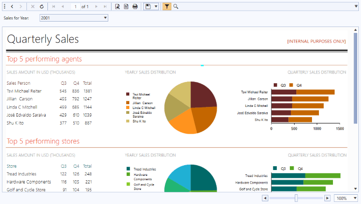This screenshot has height=204, width=361.
Task: Open the 100% zoom level dropdown
Action: coord(345,198)
